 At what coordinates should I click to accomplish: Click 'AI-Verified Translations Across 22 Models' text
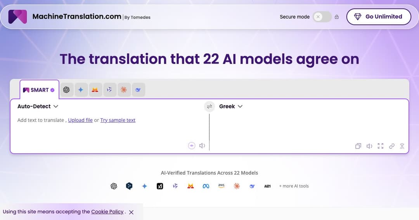pos(209,173)
